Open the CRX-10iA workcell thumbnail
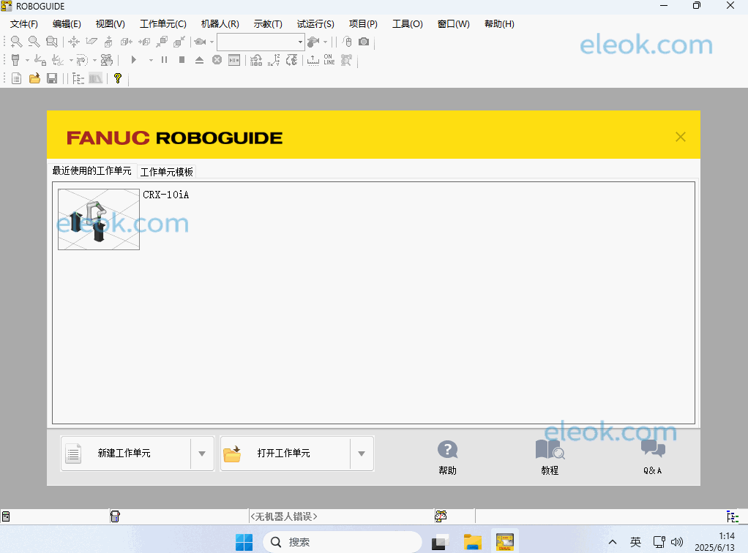748x553 pixels. (99, 219)
